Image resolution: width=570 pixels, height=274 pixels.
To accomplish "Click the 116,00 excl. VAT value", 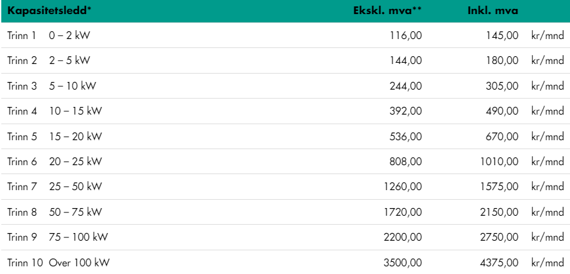I will (407, 35).
